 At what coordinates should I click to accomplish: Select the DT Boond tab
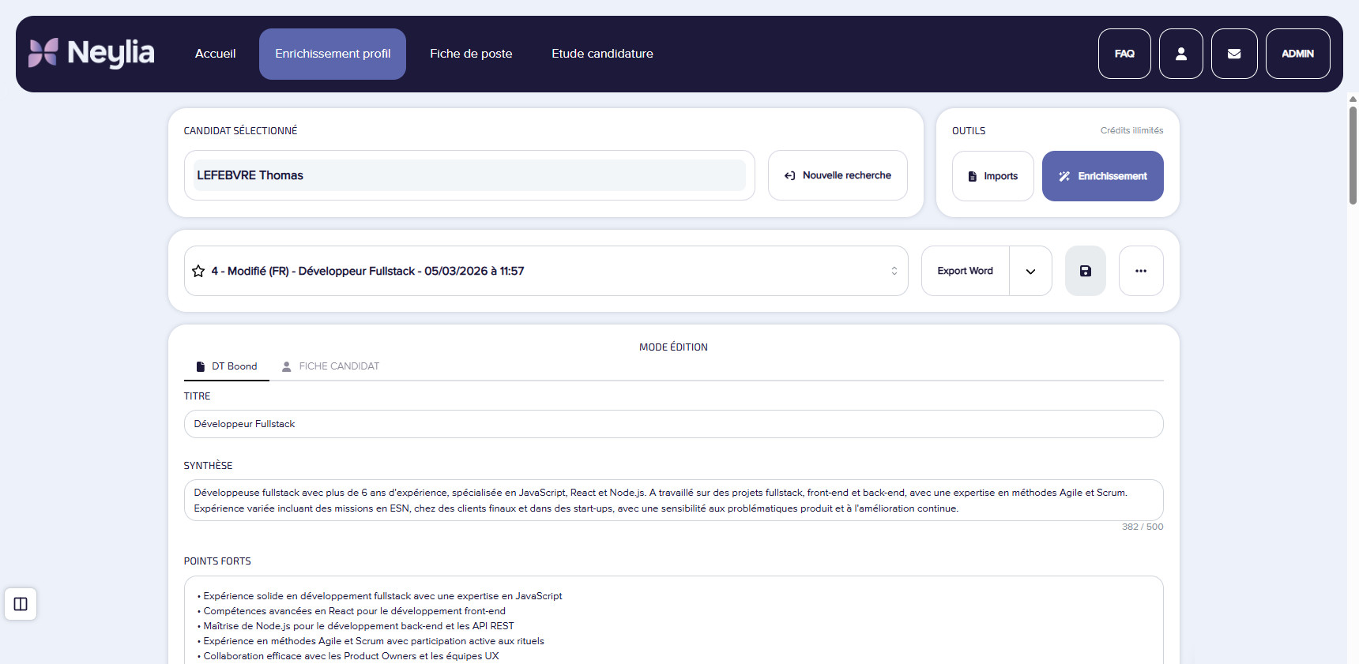click(x=227, y=366)
